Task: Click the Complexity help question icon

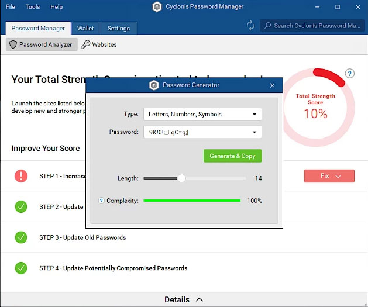Action: 101,201
